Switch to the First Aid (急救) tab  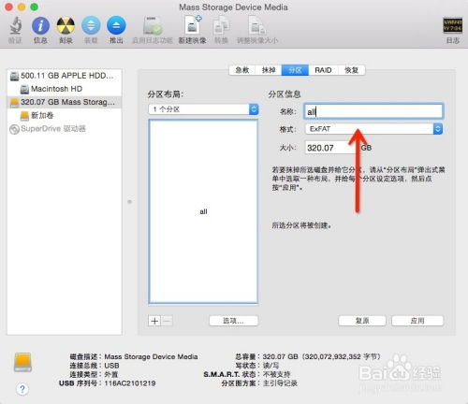242,70
